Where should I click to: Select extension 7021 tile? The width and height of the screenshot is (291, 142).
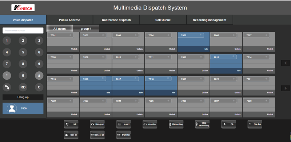coord(259,85)
